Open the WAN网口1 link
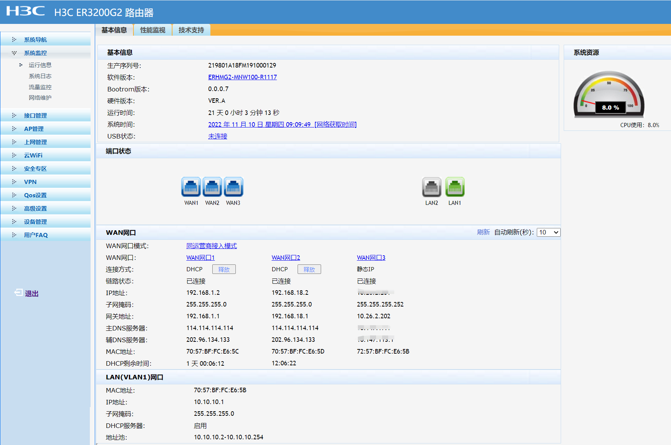Image resolution: width=671 pixels, height=445 pixels. click(x=201, y=258)
